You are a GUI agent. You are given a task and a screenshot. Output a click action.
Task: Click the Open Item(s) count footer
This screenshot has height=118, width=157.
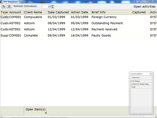(x=36, y=111)
